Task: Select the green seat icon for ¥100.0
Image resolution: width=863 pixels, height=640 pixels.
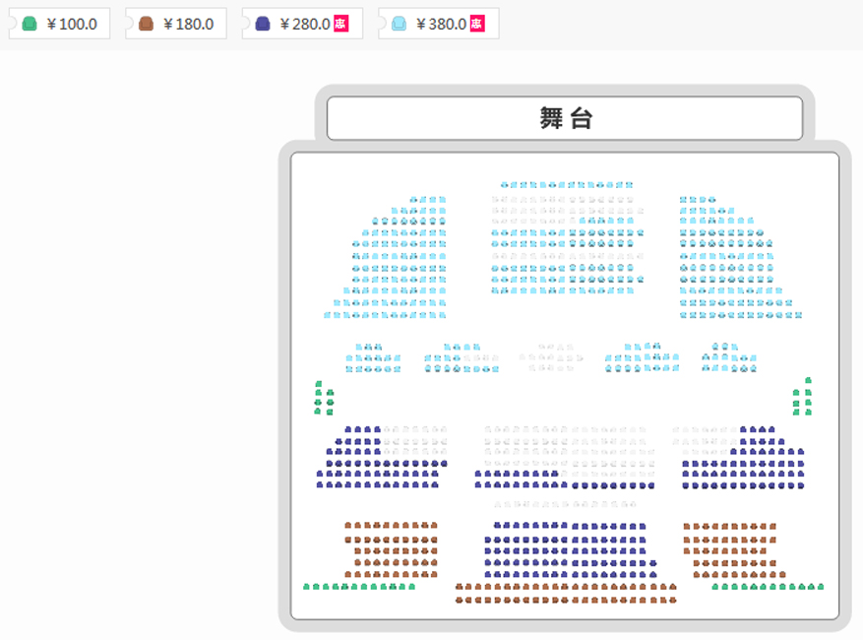Action: tap(30, 24)
